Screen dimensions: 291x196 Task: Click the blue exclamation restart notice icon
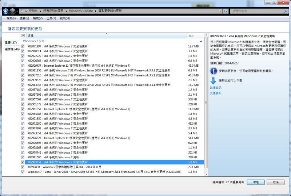pyautogui.click(x=214, y=71)
